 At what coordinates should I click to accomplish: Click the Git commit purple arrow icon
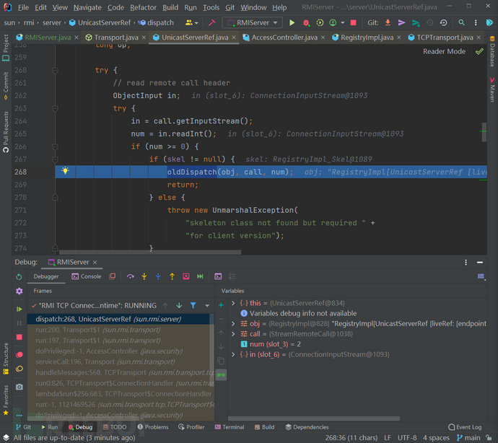[401, 22]
